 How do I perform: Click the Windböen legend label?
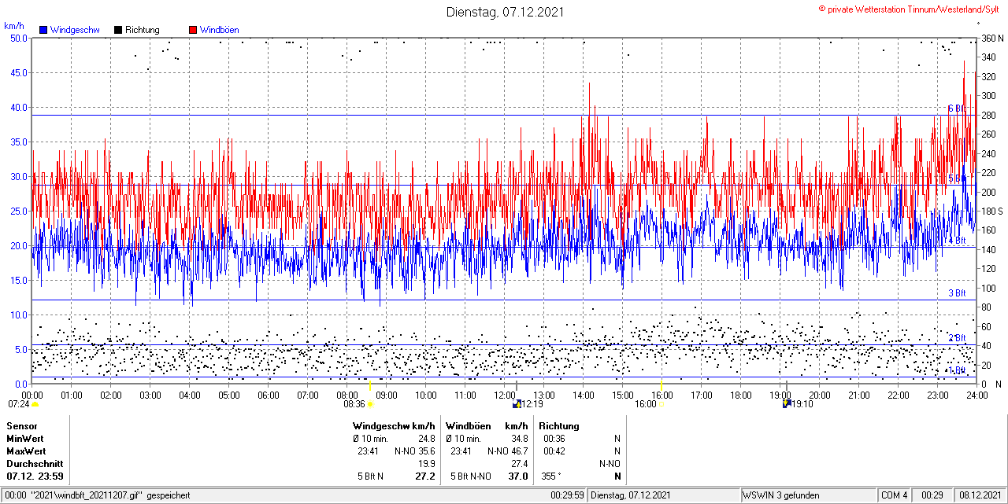[219, 30]
